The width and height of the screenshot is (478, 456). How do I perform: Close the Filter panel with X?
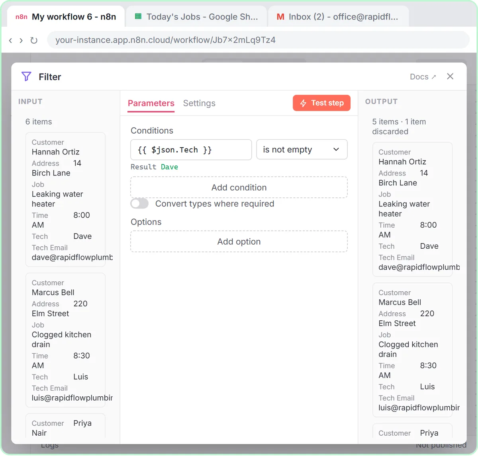450,76
